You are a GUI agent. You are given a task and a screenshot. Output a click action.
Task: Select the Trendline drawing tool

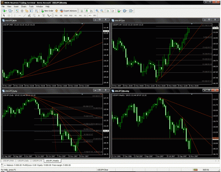coord(24,16)
